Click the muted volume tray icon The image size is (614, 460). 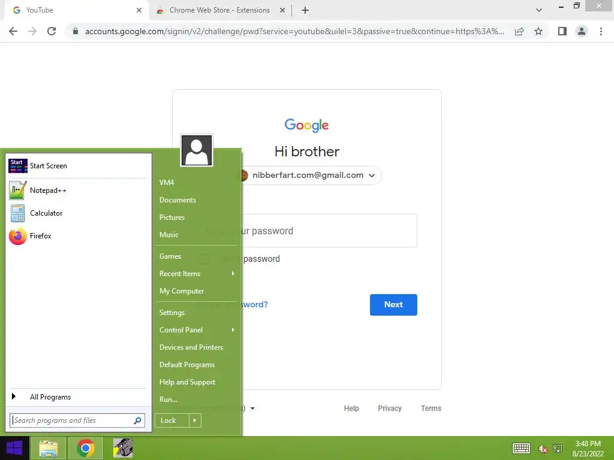pos(542,449)
